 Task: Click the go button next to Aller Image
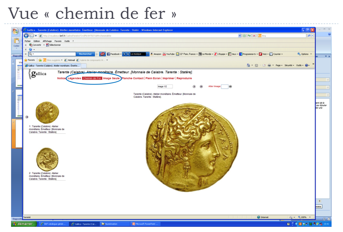pyautogui.click(x=230, y=86)
